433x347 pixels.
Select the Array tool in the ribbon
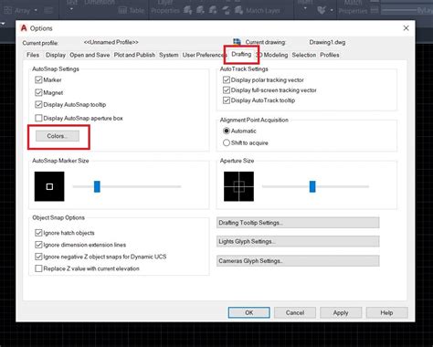pyautogui.click(x=17, y=11)
